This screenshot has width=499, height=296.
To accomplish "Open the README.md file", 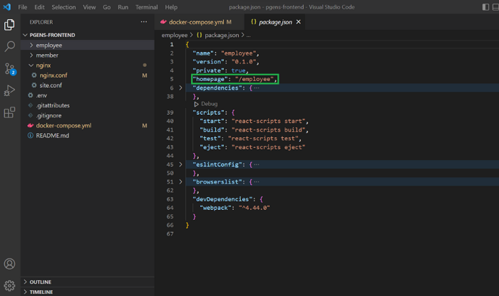I will click(53, 135).
